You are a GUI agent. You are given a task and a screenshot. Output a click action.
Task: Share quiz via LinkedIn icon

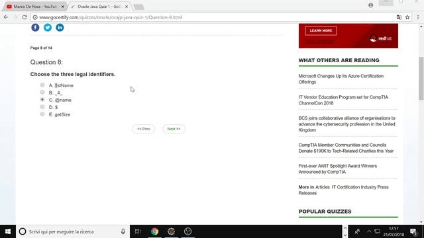click(60, 28)
